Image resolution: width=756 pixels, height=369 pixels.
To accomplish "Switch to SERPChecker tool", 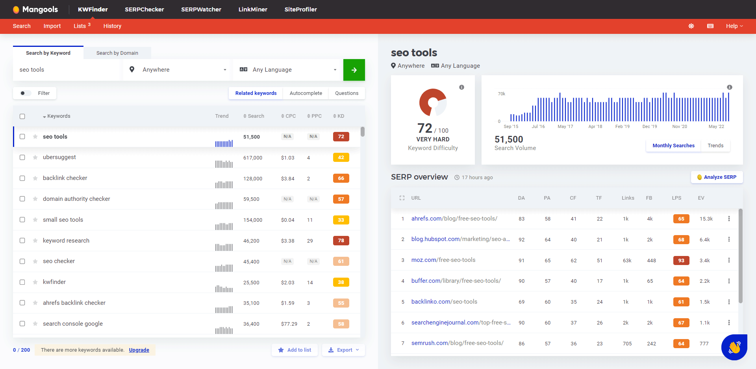I will point(145,9).
